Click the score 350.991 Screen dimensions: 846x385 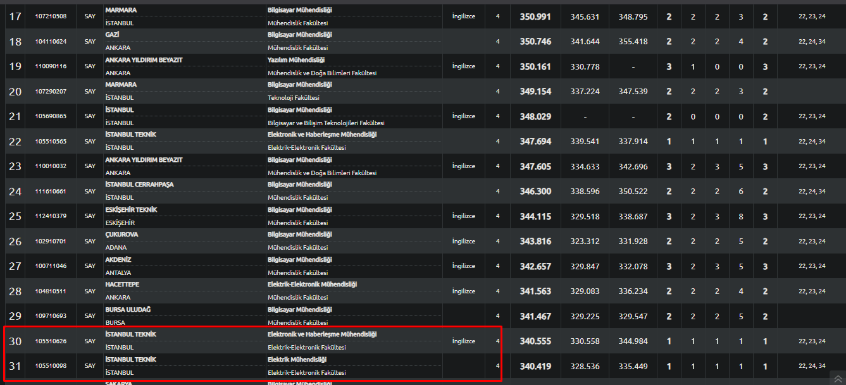coord(535,16)
